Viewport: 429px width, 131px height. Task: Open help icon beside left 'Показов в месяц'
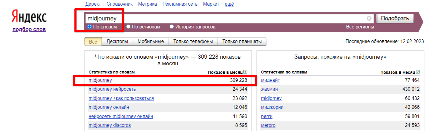pos(245,72)
